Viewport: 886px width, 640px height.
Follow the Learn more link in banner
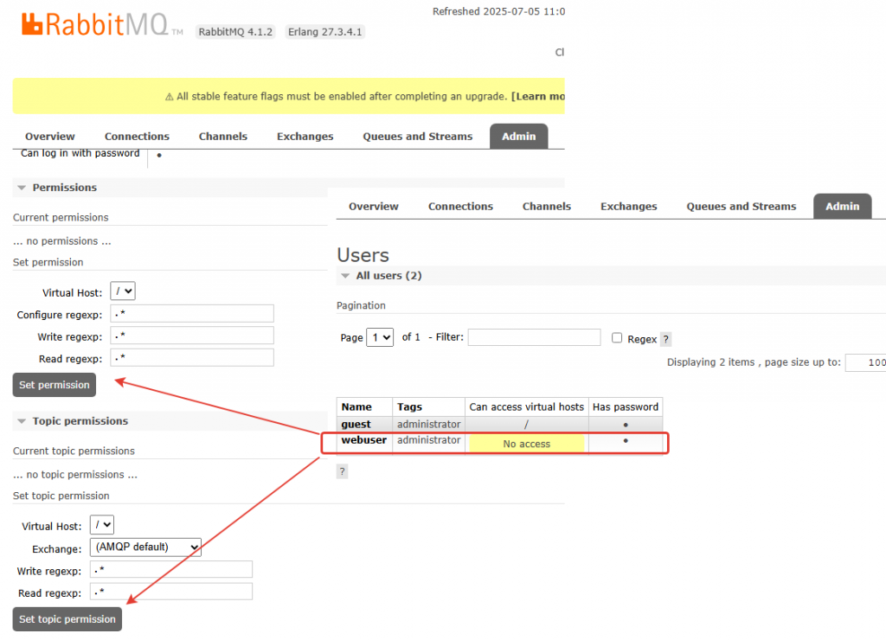pos(538,97)
